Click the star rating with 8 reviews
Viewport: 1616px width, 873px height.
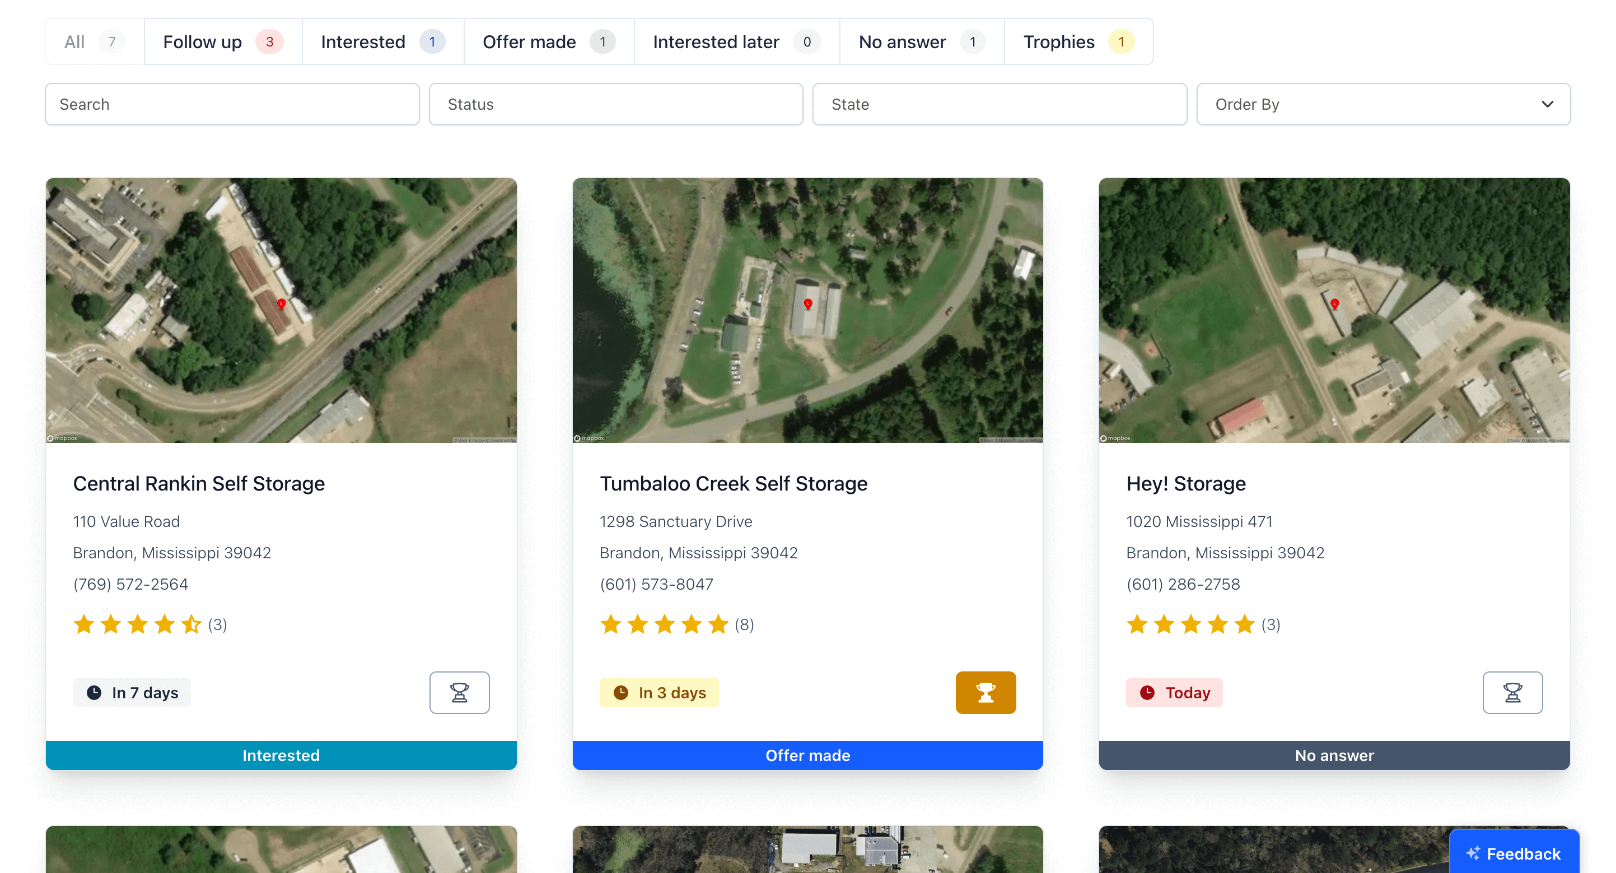click(x=664, y=624)
